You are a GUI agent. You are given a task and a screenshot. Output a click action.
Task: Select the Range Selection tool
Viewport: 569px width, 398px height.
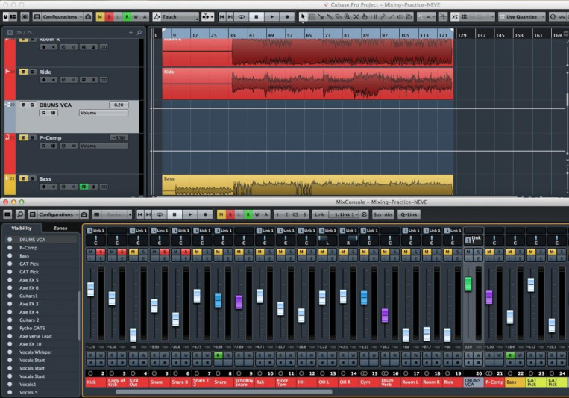point(312,16)
